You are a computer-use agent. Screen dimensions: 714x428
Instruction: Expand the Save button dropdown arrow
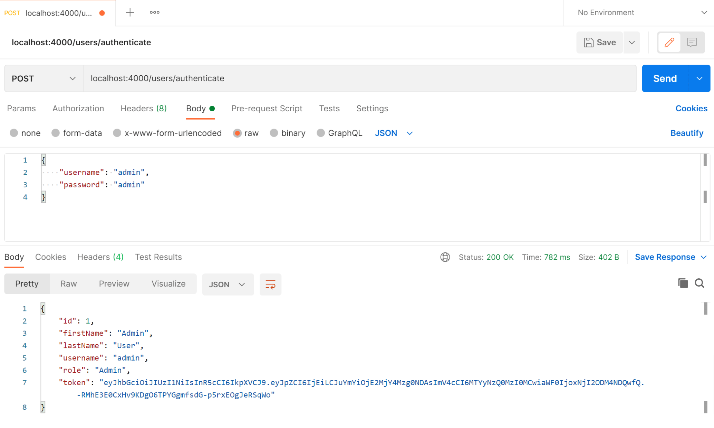pyautogui.click(x=631, y=42)
